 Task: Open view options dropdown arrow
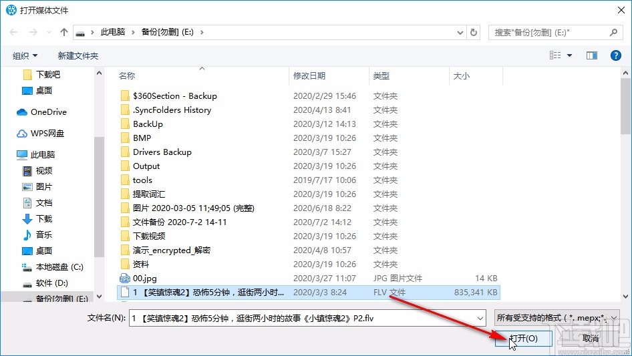pos(569,55)
